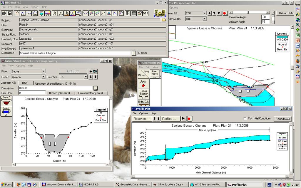
Task: Click the Pilot Flow input field
Action: click(x=32, y=93)
